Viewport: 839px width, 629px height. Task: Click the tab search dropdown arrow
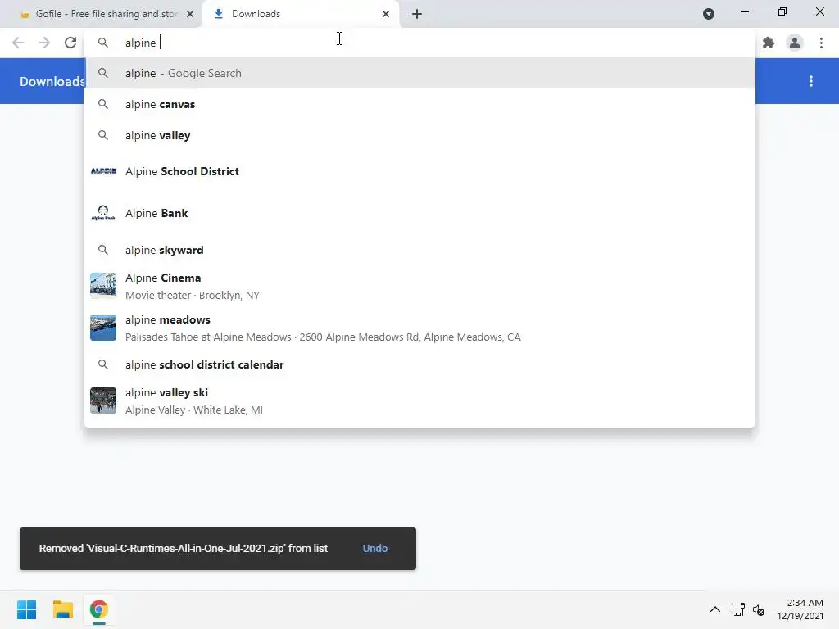[x=709, y=14]
